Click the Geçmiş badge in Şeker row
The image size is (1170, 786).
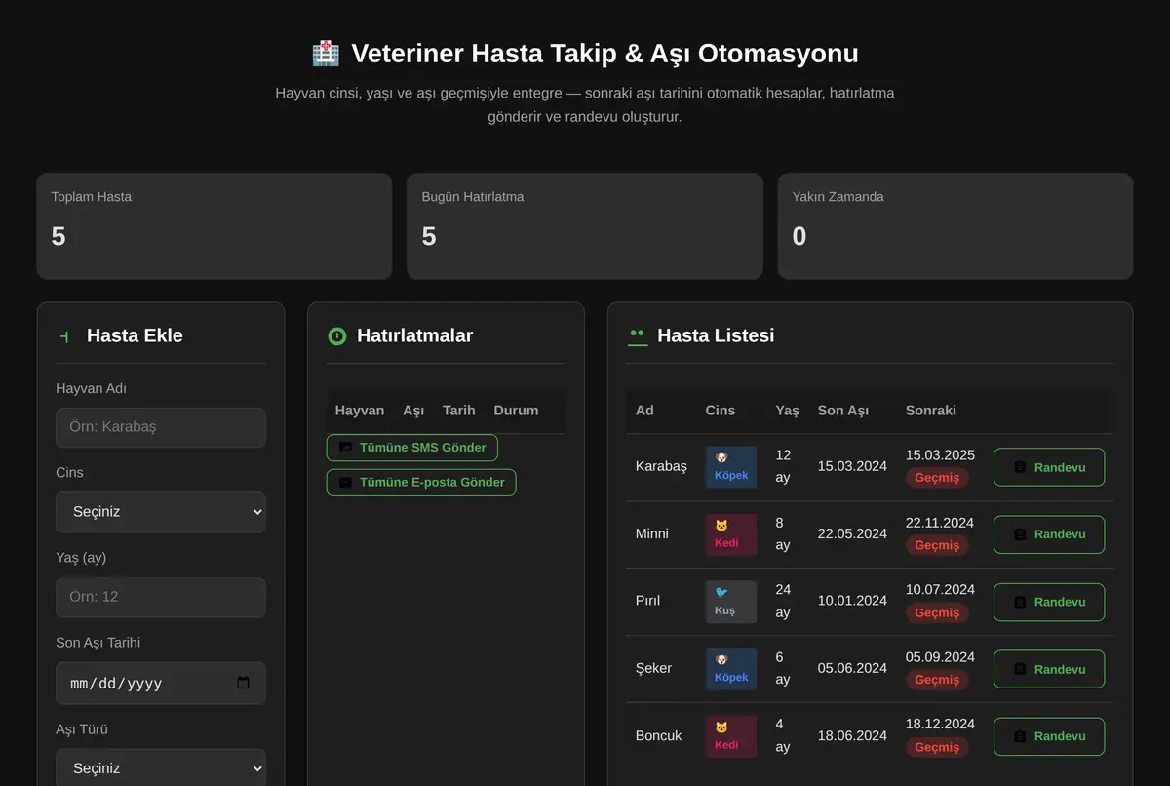click(x=937, y=680)
